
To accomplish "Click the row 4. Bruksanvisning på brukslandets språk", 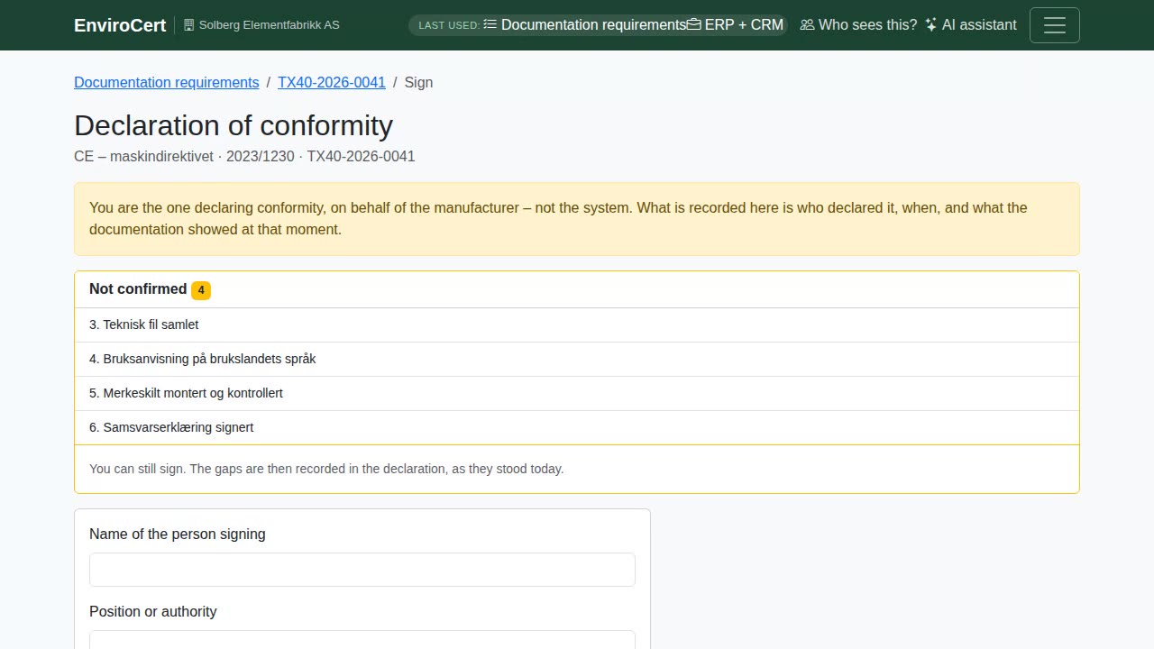I will click(x=577, y=359).
